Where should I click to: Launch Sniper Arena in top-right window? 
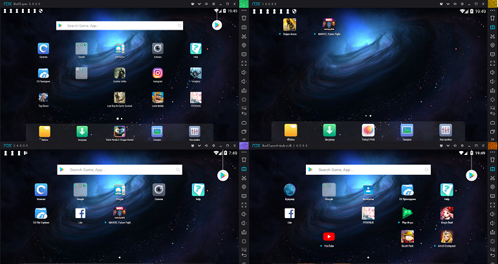pyautogui.click(x=290, y=25)
